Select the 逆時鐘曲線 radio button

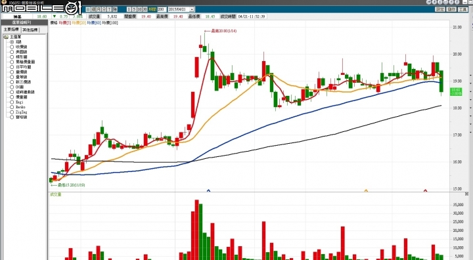pyautogui.click(x=12, y=92)
